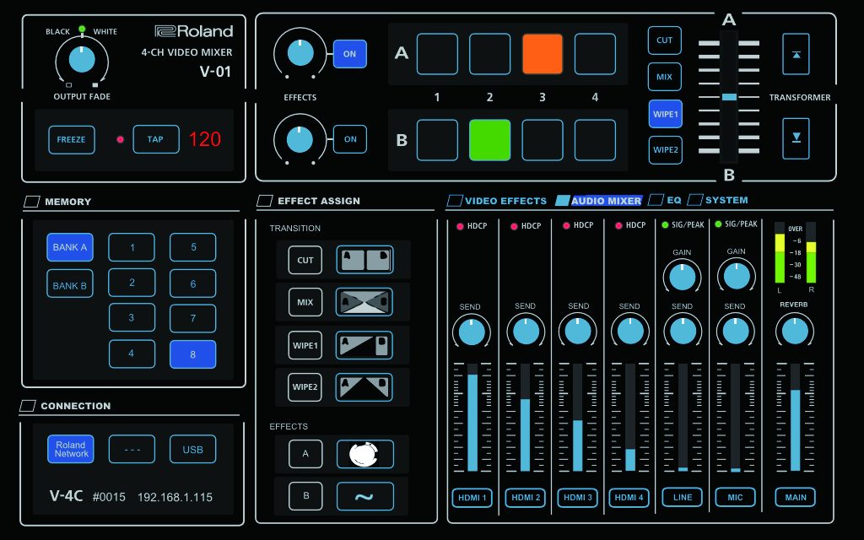
Task: Click the Effect Assign header icon
Action: (x=265, y=201)
